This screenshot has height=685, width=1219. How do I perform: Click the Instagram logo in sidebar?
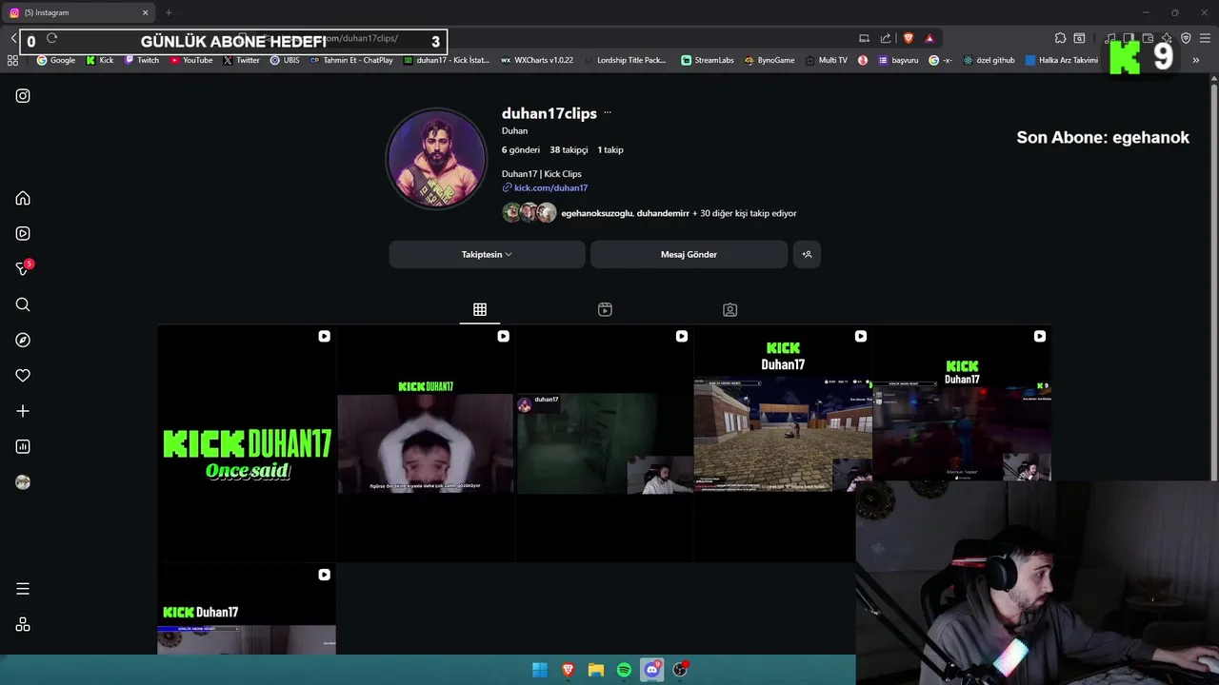pyautogui.click(x=23, y=96)
